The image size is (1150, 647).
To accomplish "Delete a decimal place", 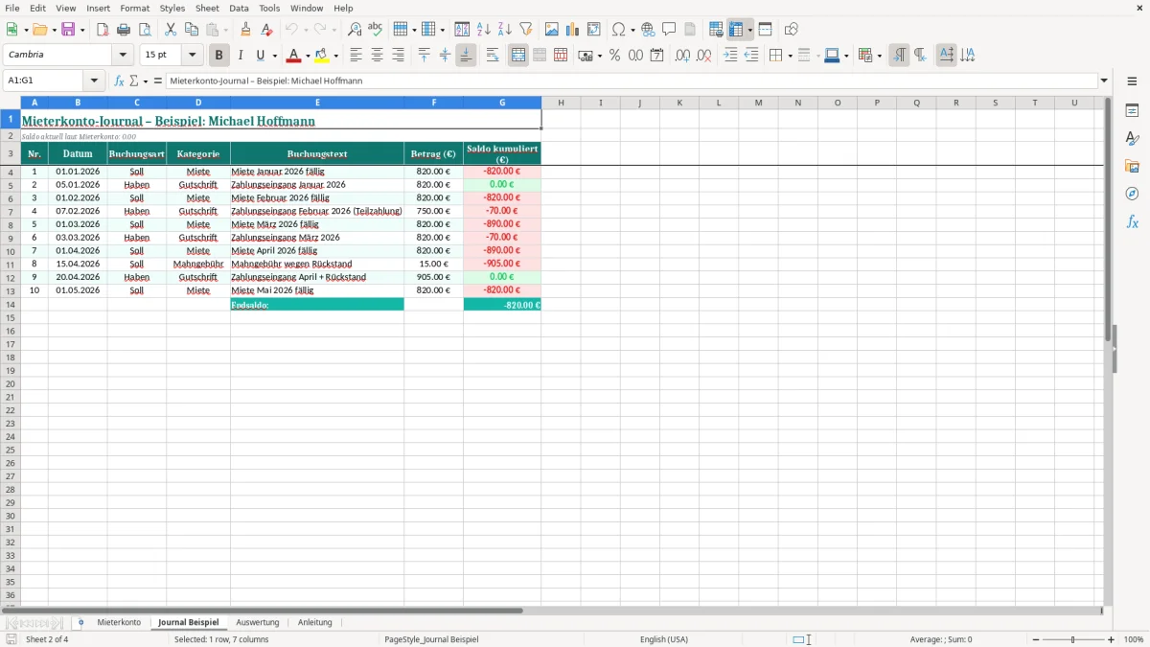I will 704,56.
